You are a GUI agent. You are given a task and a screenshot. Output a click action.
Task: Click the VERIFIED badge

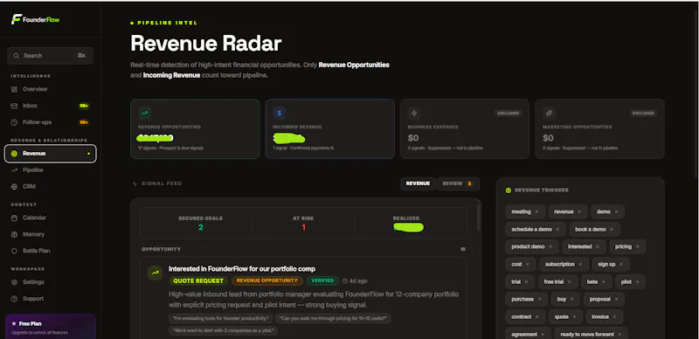coord(322,281)
